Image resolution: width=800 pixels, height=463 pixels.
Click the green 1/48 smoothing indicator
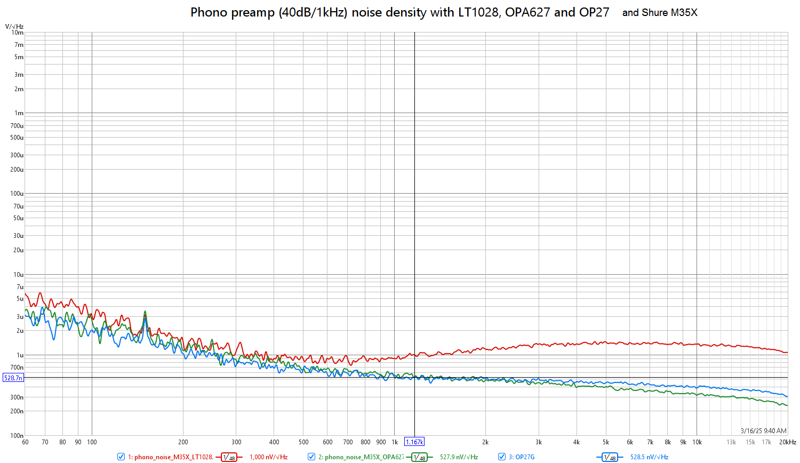(x=420, y=457)
